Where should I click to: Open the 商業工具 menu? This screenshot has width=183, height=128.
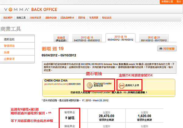point(21,18)
